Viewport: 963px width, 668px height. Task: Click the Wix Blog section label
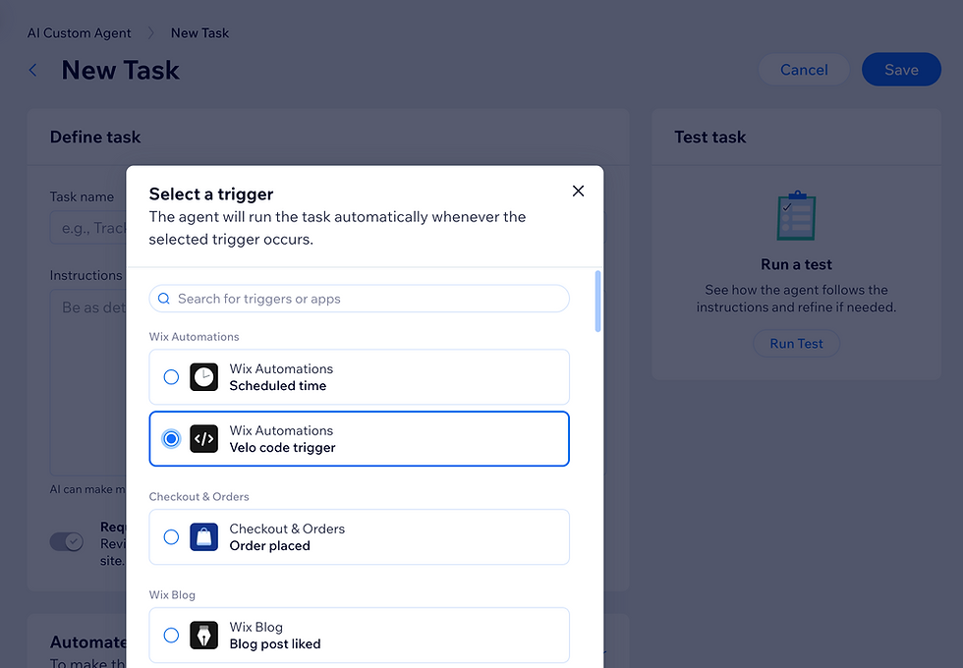172,595
